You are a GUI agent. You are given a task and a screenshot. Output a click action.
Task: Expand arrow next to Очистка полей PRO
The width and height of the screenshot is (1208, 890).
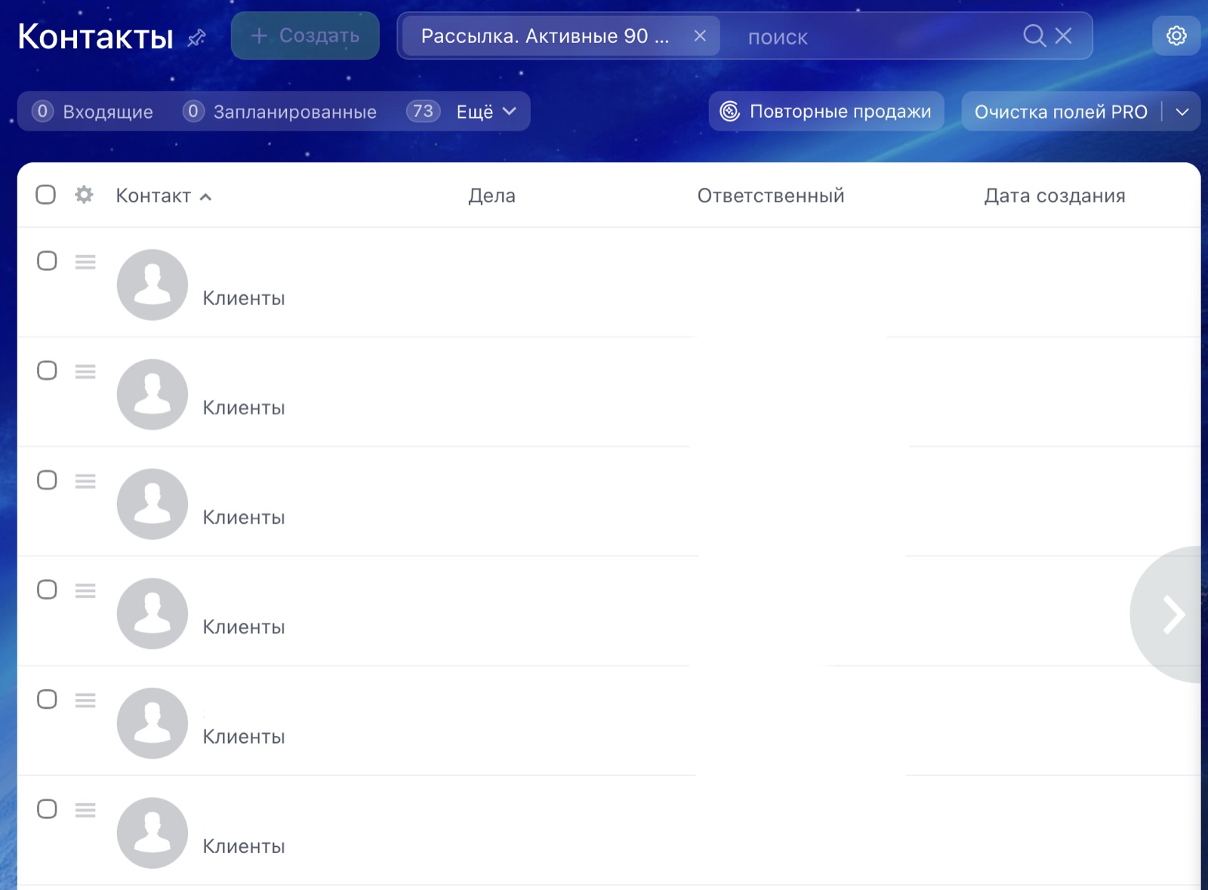[x=1182, y=112]
